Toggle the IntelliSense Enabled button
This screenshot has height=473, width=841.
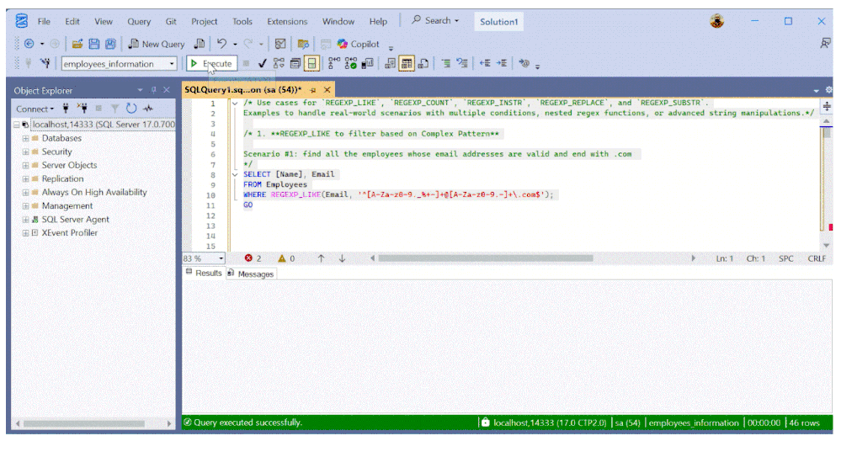311,63
